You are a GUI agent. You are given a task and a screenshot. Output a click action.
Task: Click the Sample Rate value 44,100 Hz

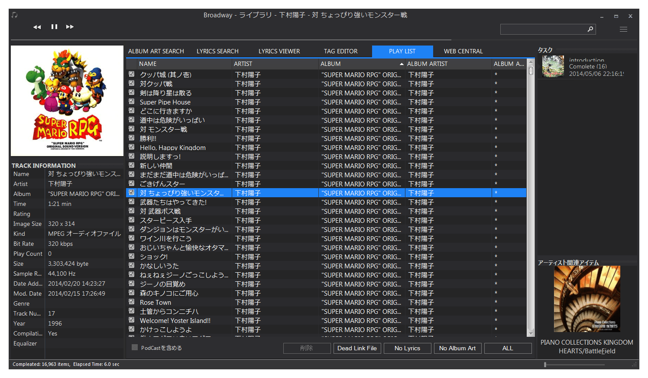point(62,274)
